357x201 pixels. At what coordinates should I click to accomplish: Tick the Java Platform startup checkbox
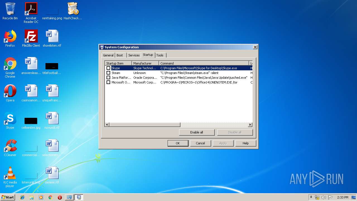tap(108, 78)
